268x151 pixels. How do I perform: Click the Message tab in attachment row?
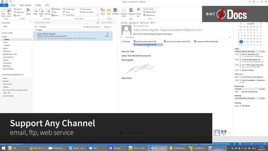(x=126, y=42)
